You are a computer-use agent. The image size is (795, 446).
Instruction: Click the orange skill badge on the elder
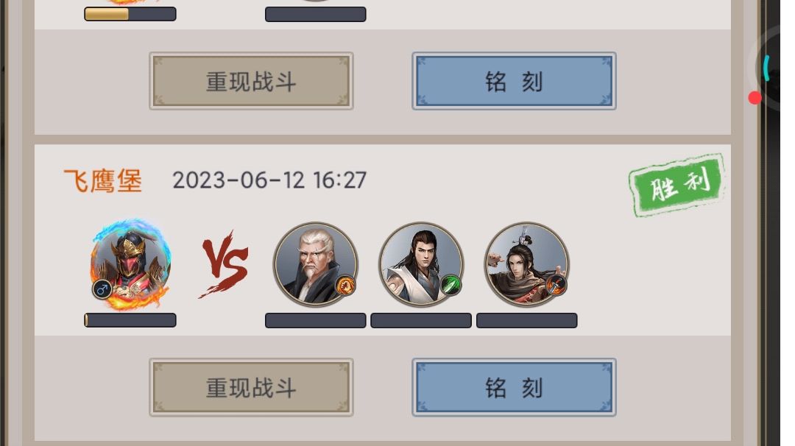coord(345,286)
